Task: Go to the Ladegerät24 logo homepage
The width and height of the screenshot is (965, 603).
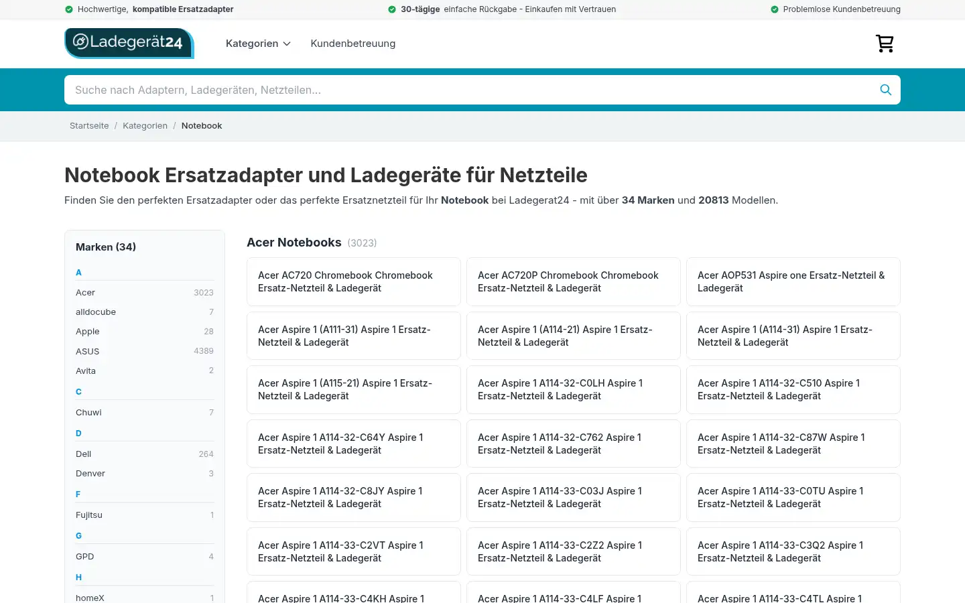Action: tap(129, 43)
